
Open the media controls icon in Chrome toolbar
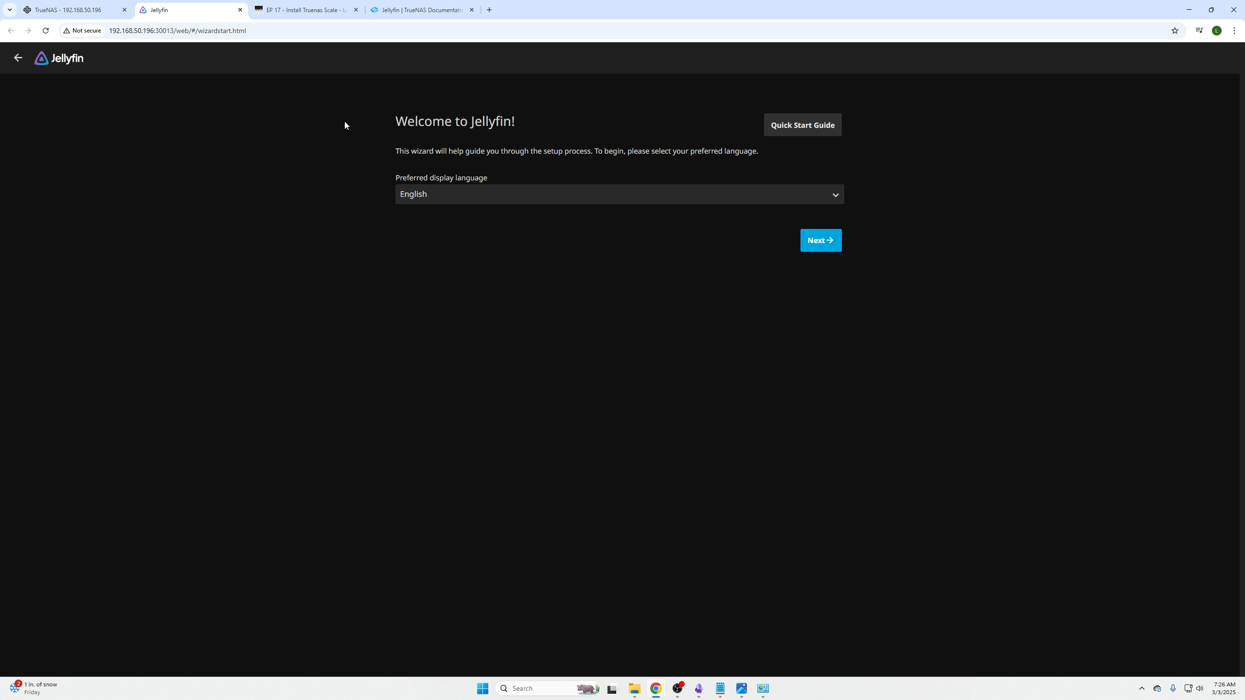(x=1199, y=31)
